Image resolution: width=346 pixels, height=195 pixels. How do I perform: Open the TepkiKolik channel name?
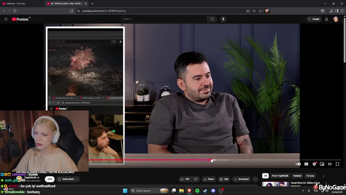tap(30, 178)
